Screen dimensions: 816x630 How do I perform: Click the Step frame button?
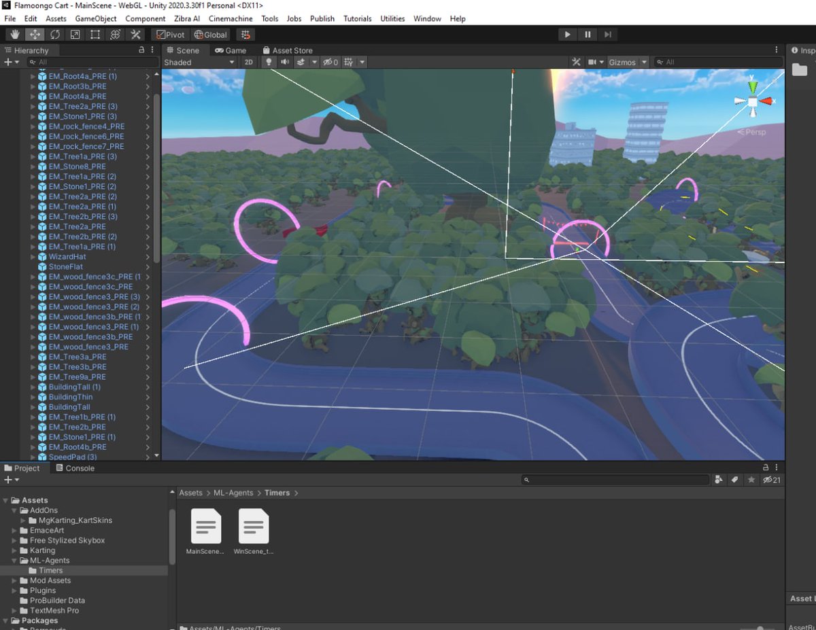point(608,35)
